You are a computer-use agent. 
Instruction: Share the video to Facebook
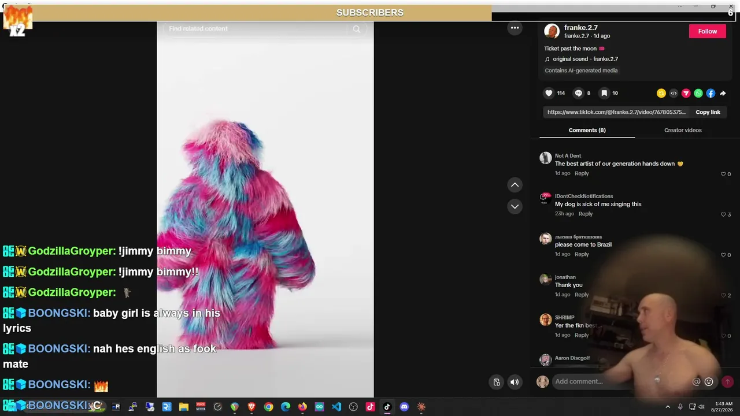pyautogui.click(x=711, y=93)
